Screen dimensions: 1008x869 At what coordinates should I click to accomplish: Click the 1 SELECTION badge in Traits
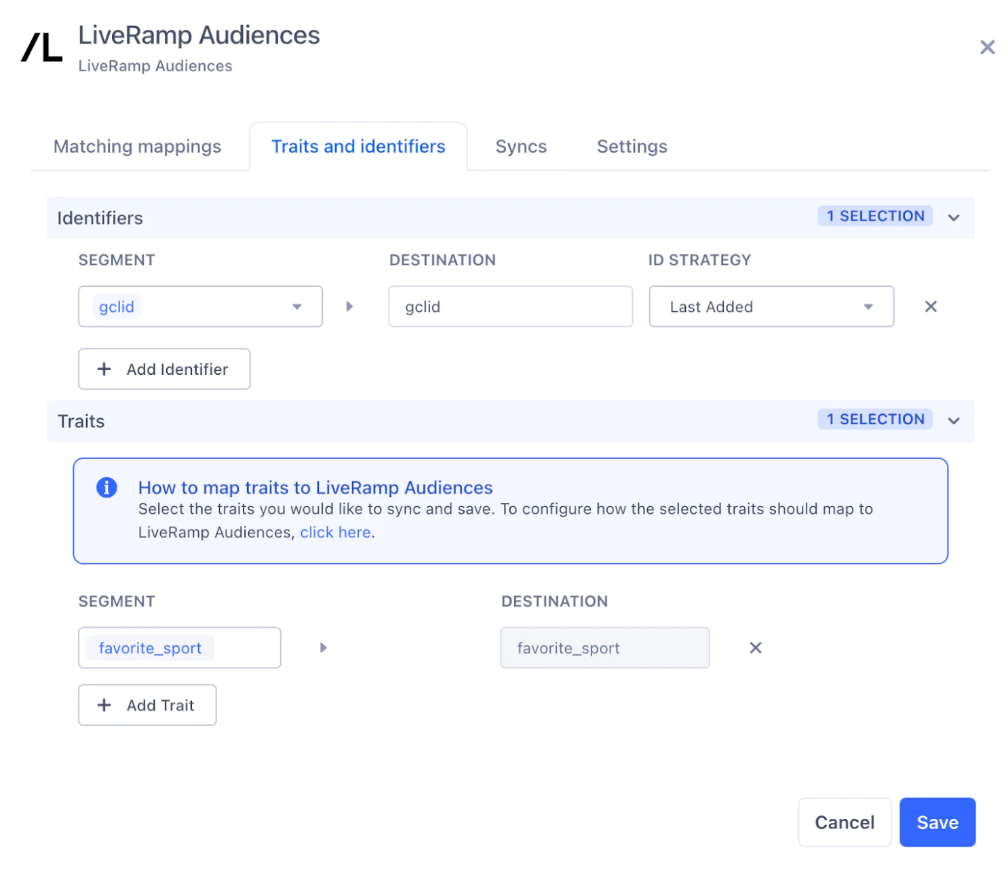[875, 419]
